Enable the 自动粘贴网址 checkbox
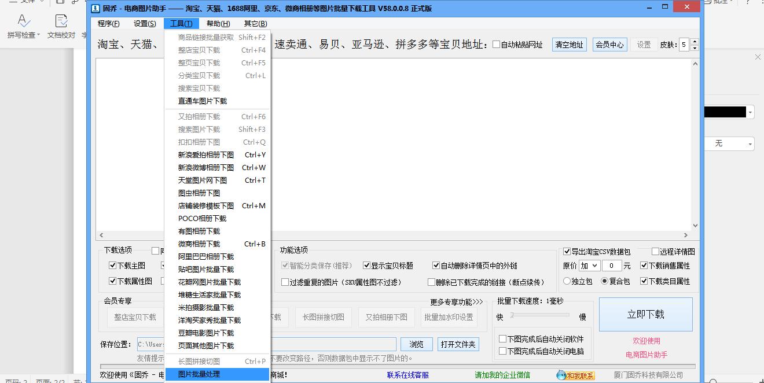This screenshot has width=764, height=383. [x=497, y=44]
